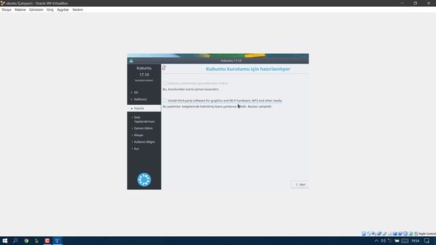The width and height of the screenshot is (436, 245).
Task: Click the Kubuntu kurulumu için hazırlanıyor heading
Action: tap(248, 69)
